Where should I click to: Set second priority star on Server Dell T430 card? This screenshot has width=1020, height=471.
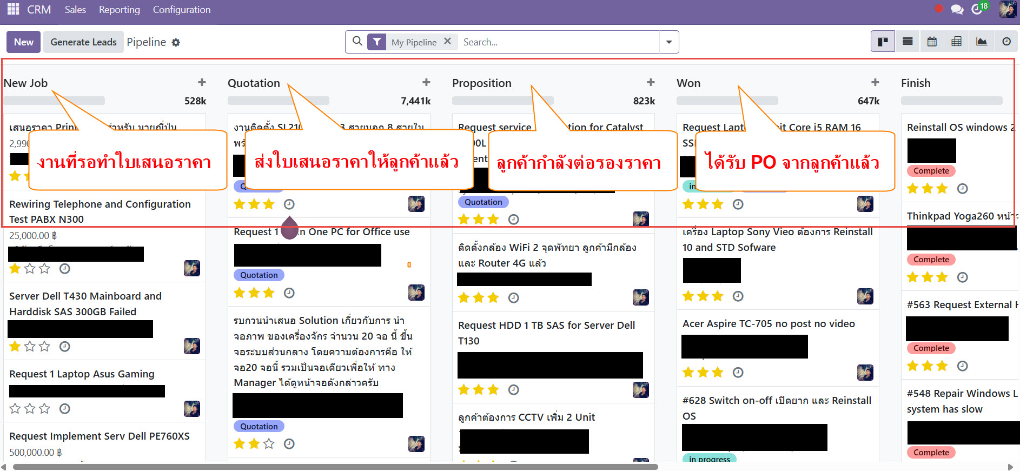pos(30,347)
